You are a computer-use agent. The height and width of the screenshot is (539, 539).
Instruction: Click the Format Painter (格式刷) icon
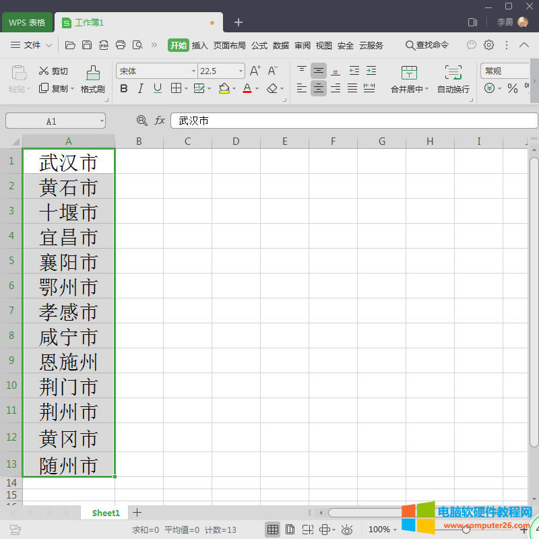92,73
